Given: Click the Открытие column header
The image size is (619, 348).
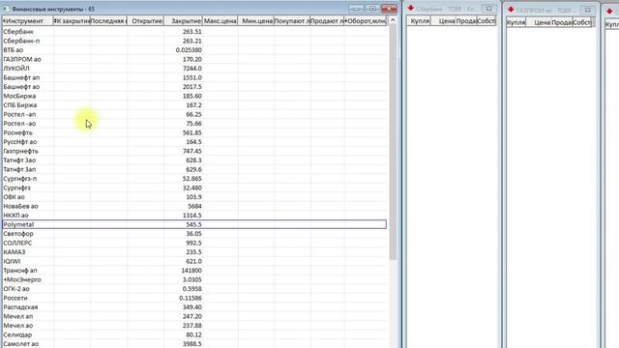Looking at the screenshot, I should (145, 21).
